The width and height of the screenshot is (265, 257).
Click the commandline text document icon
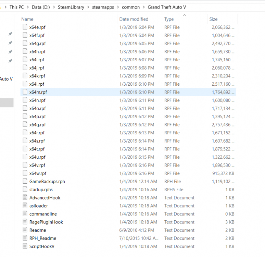[x=25, y=214]
